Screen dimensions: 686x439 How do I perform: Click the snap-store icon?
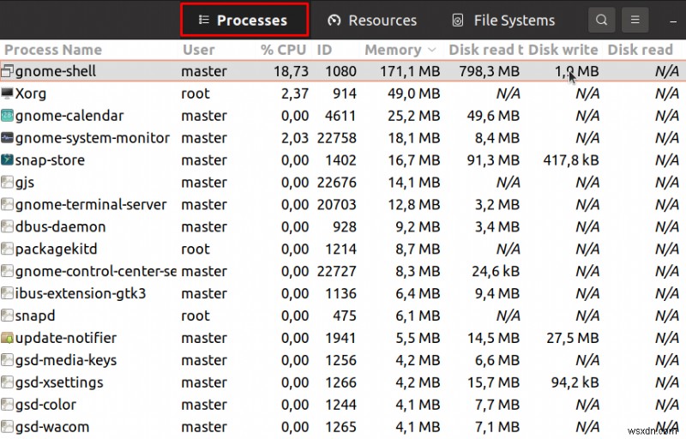click(7, 159)
